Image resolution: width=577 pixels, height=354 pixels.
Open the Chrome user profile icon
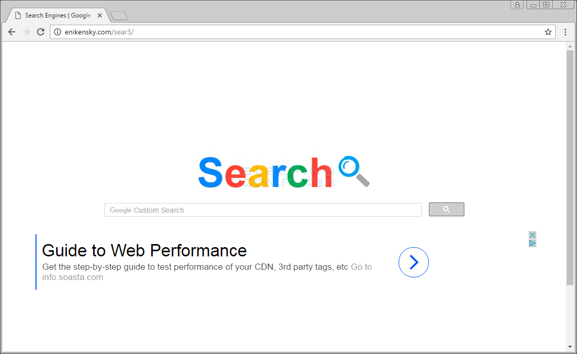click(x=517, y=5)
